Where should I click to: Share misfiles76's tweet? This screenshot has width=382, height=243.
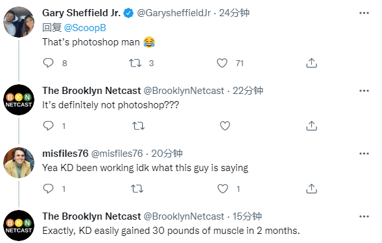tap(311, 189)
